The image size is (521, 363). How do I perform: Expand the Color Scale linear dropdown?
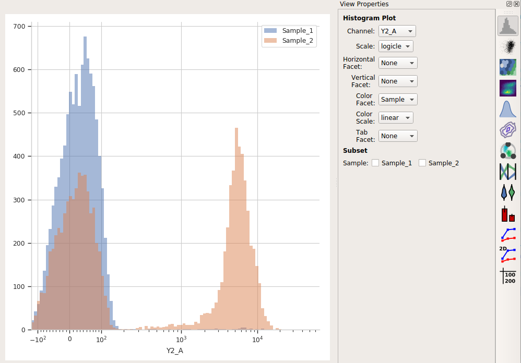396,118
